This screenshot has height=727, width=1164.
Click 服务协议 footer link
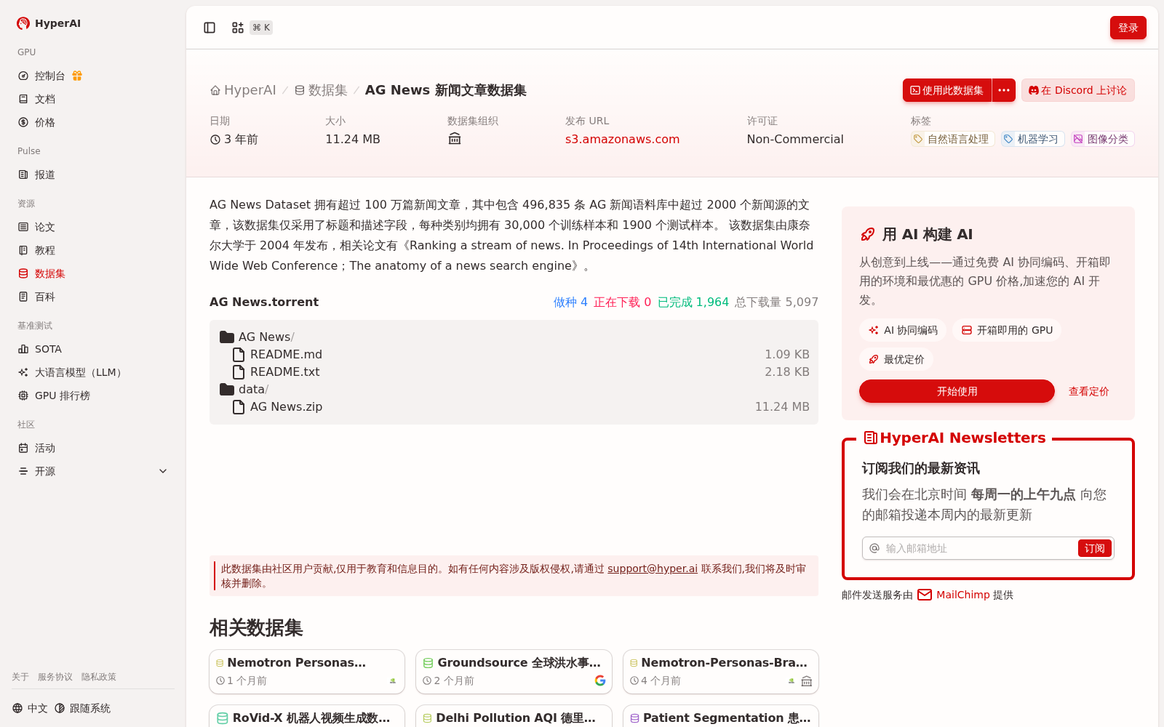tap(55, 677)
